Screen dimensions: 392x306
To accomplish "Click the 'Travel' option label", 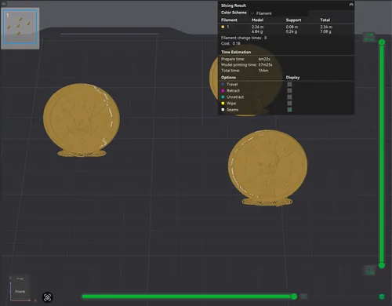I will (x=232, y=84).
